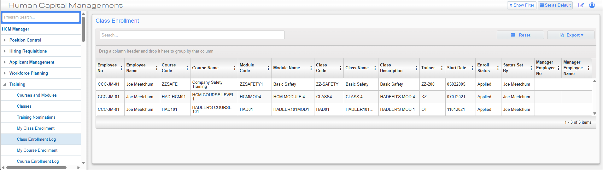Click HCM COURSE LEVEL 1 cell
This screenshot has width=603, height=170.
(214, 97)
